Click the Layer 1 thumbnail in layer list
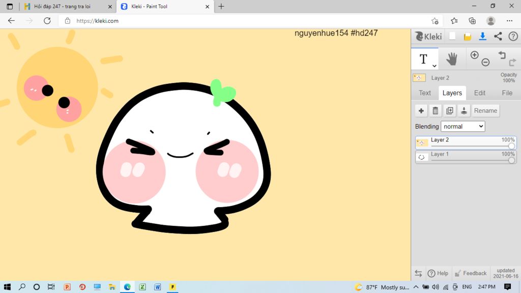Viewport: 521px width, 293px height. (x=422, y=157)
